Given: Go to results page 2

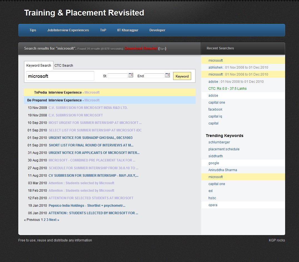Looking at the screenshot, I should pyautogui.click(x=45, y=220).
